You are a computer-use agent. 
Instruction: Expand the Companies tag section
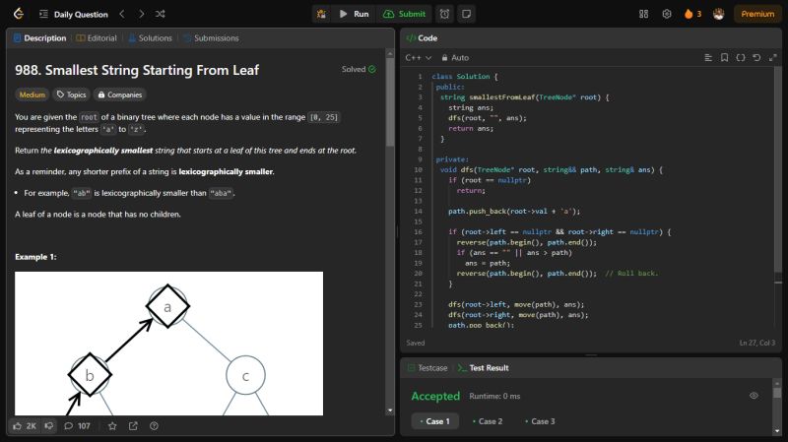tap(119, 95)
